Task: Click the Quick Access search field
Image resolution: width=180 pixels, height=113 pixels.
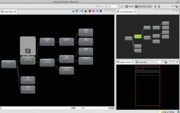Action: coord(107,6)
